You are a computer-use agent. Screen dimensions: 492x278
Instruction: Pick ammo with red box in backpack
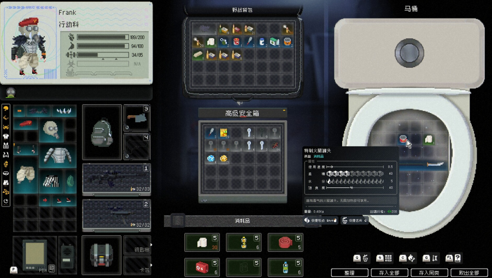(x=236, y=29)
